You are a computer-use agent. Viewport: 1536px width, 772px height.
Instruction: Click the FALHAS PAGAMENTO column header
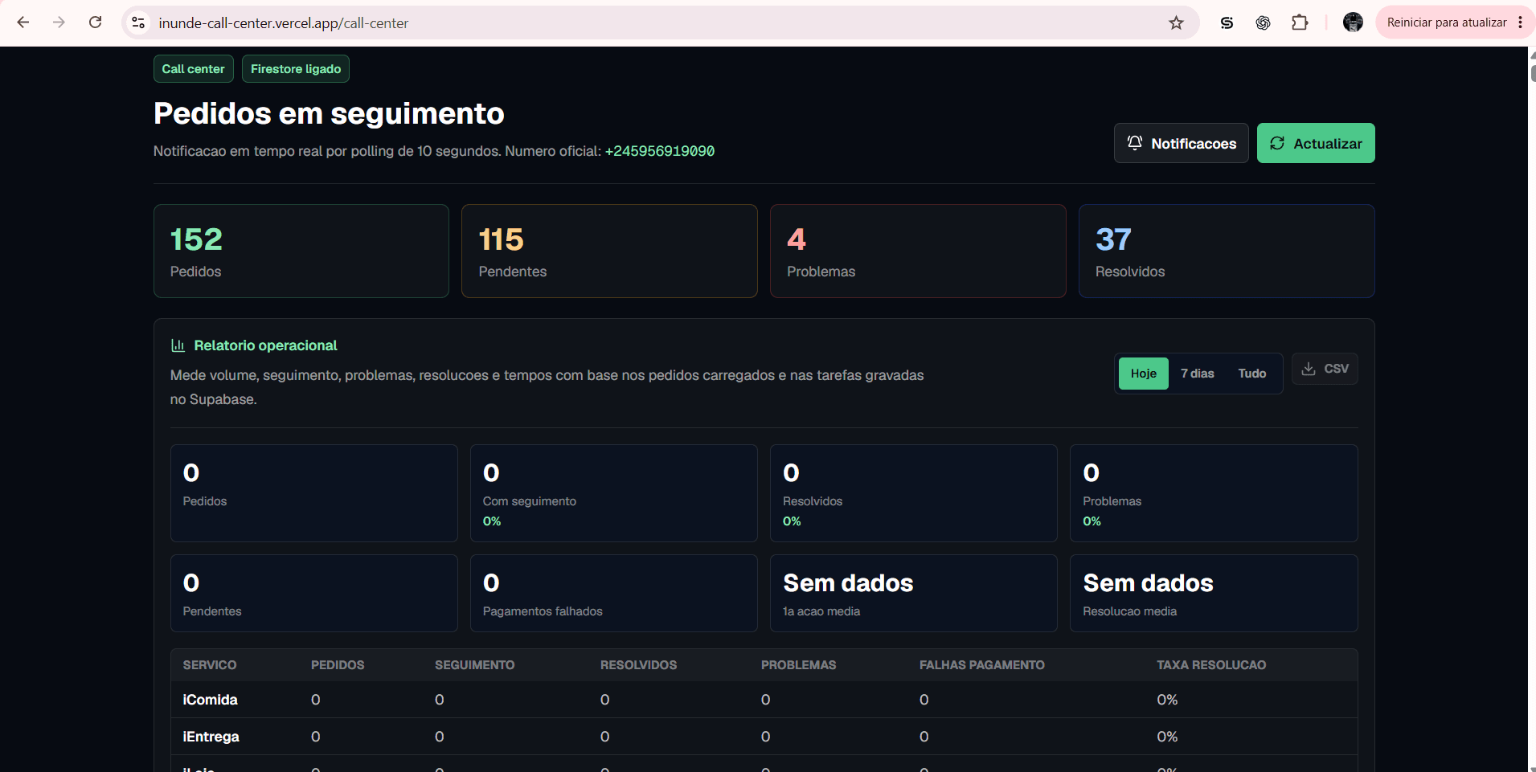pyautogui.click(x=981, y=665)
